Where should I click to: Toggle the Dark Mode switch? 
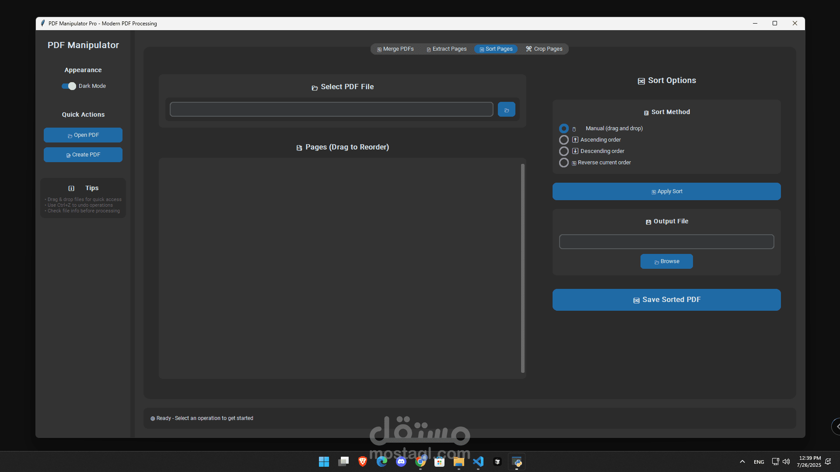point(69,86)
